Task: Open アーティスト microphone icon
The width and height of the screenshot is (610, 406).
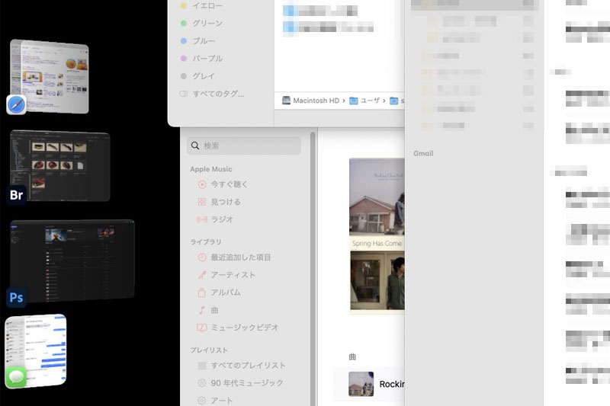Action: [x=202, y=275]
